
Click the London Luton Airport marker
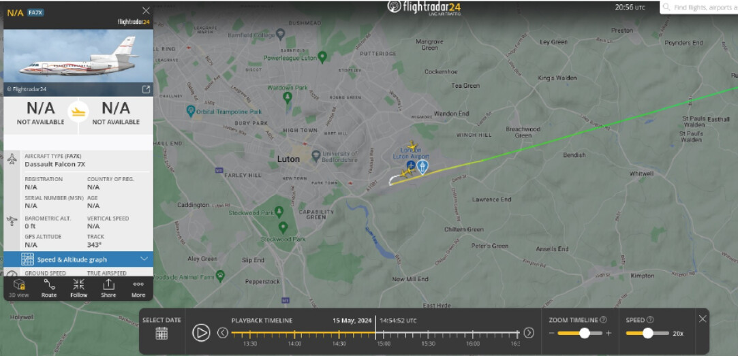[410, 164]
